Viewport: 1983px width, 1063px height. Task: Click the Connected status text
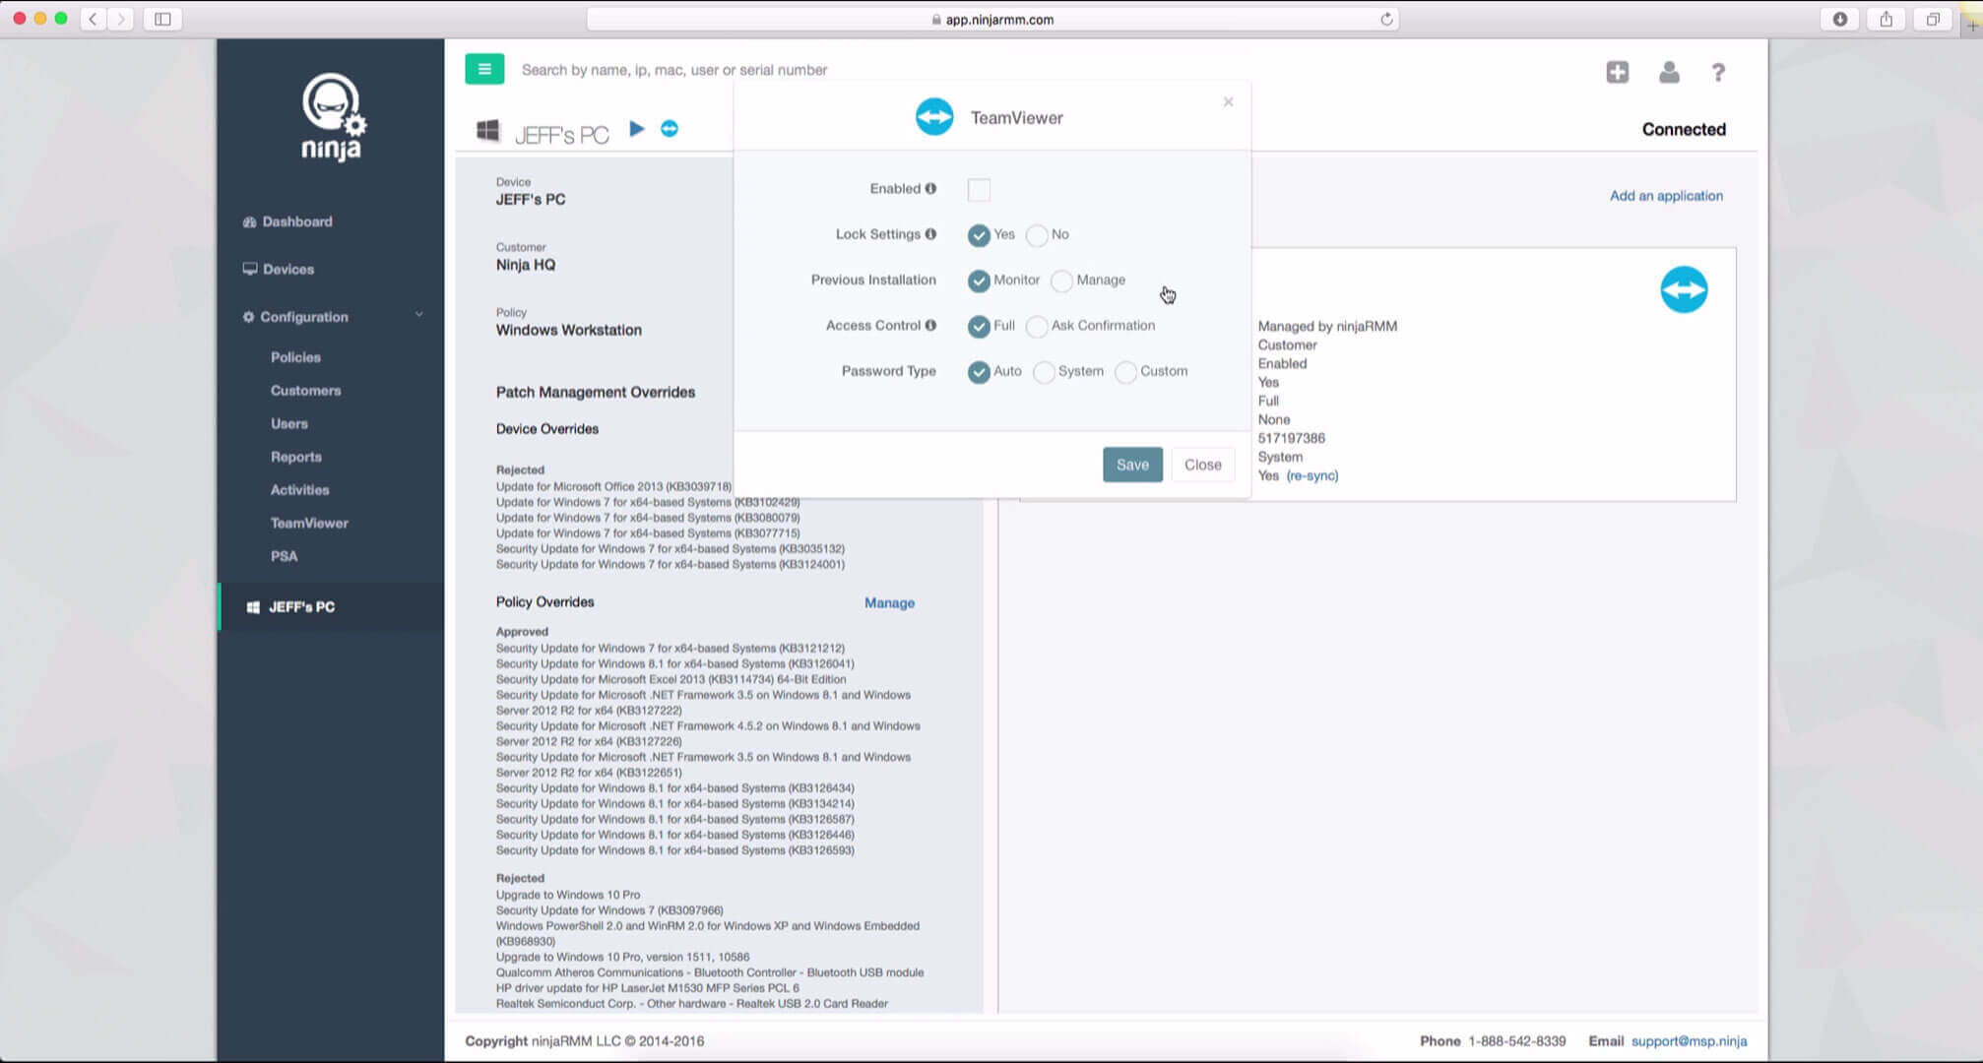1684,129
